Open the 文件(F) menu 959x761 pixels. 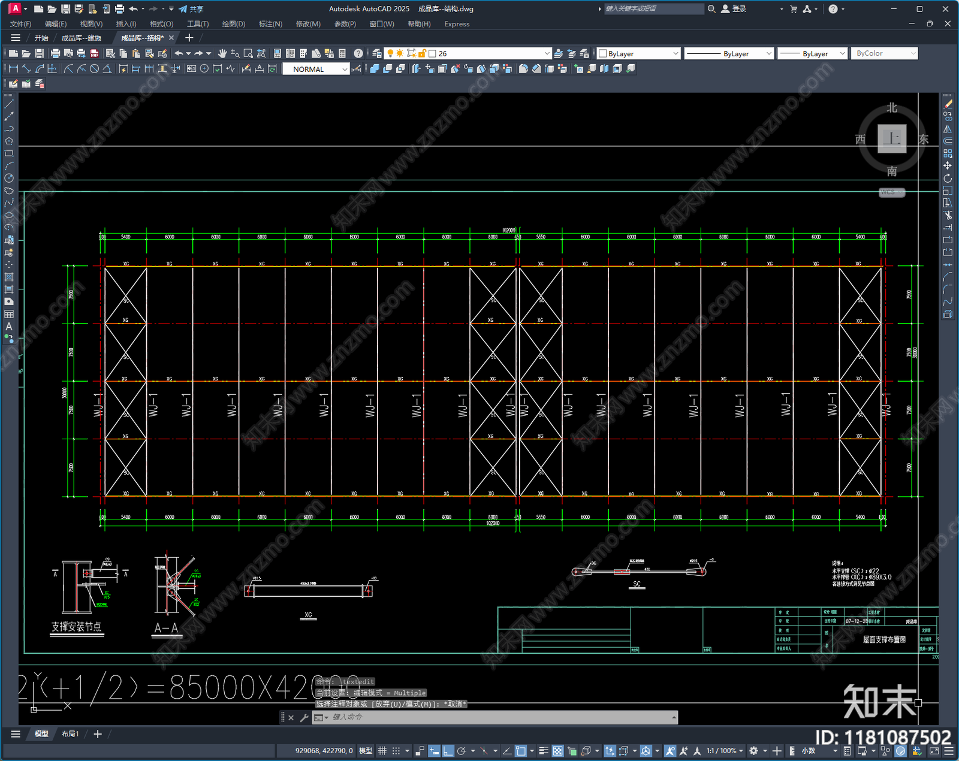click(x=21, y=24)
